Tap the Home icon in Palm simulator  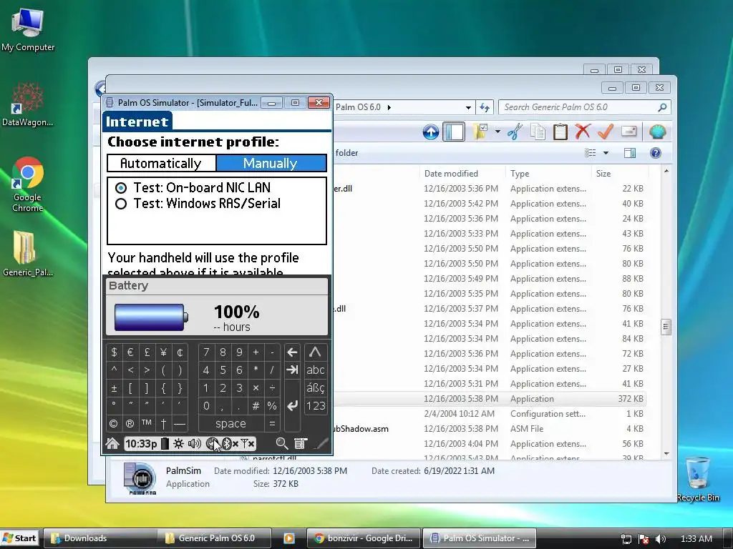(112, 443)
